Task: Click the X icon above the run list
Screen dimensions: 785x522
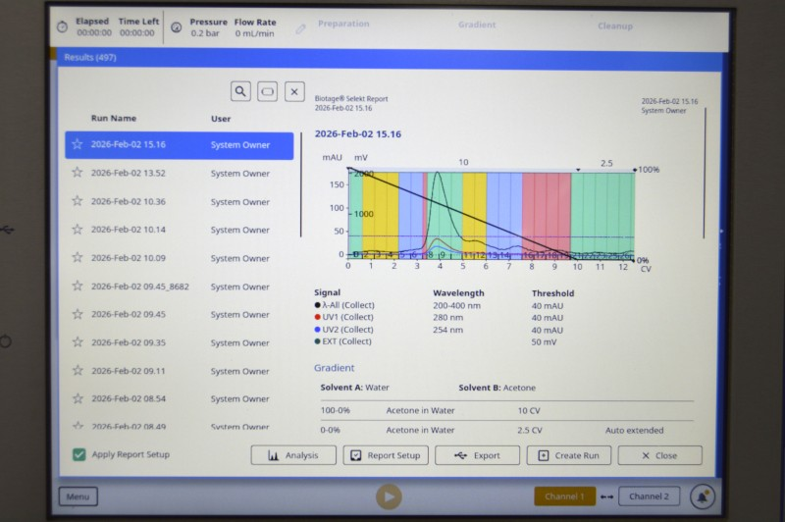Action: click(294, 91)
